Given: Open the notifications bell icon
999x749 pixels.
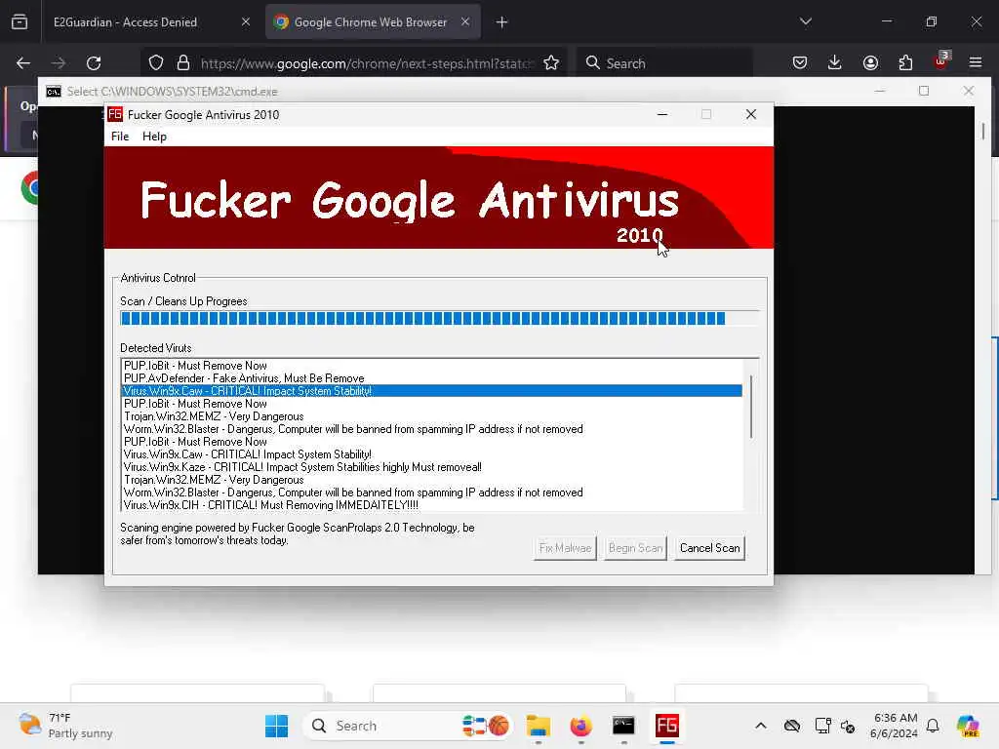Looking at the screenshot, I should (x=933, y=726).
